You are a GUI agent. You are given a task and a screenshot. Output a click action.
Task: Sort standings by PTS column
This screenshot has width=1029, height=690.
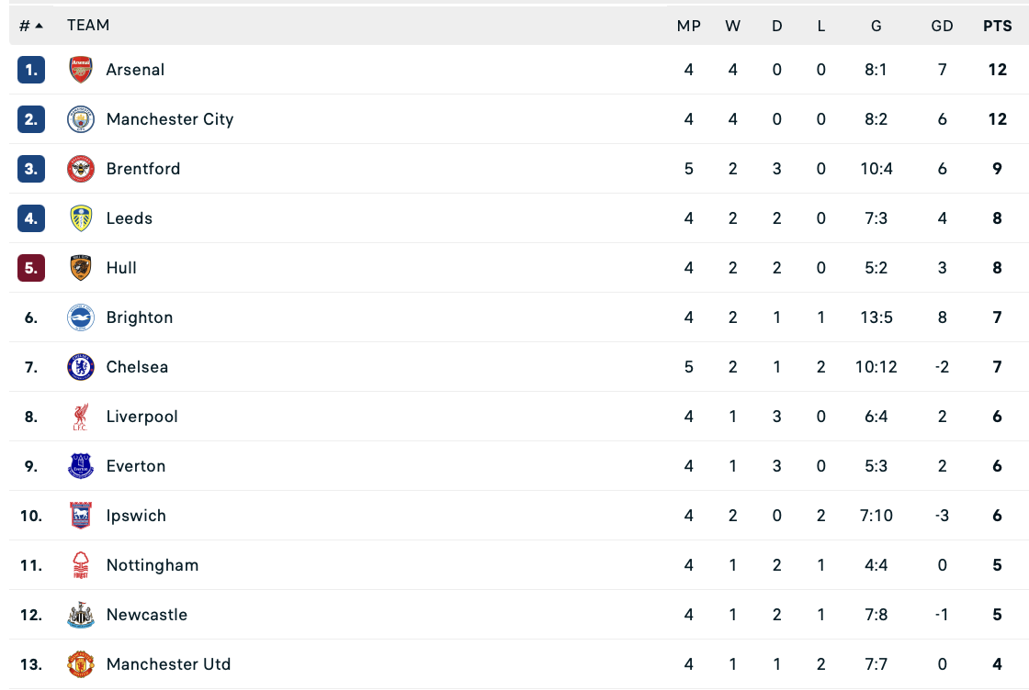click(x=997, y=26)
